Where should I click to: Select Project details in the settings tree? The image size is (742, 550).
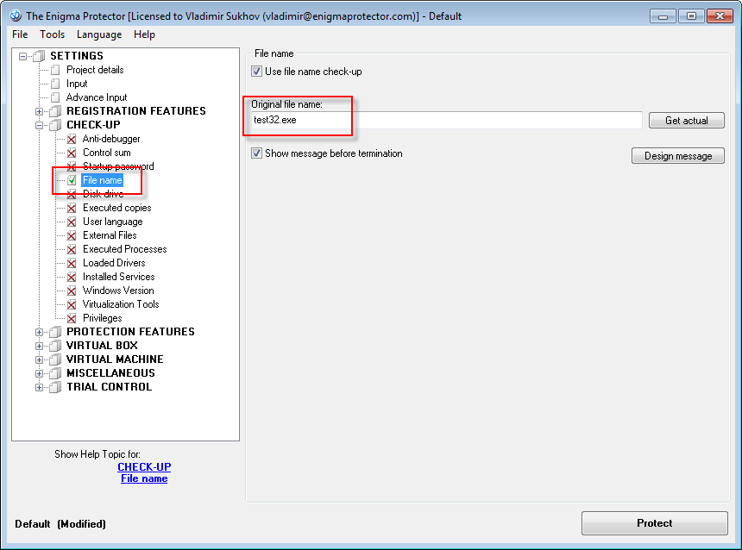(x=95, y=70)
